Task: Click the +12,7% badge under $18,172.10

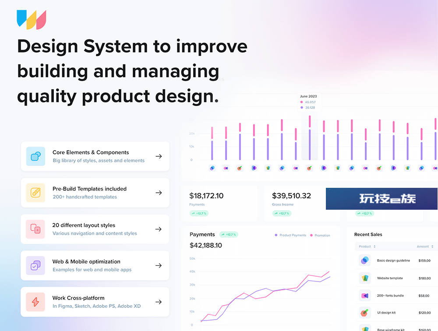Action: [199, 213]
